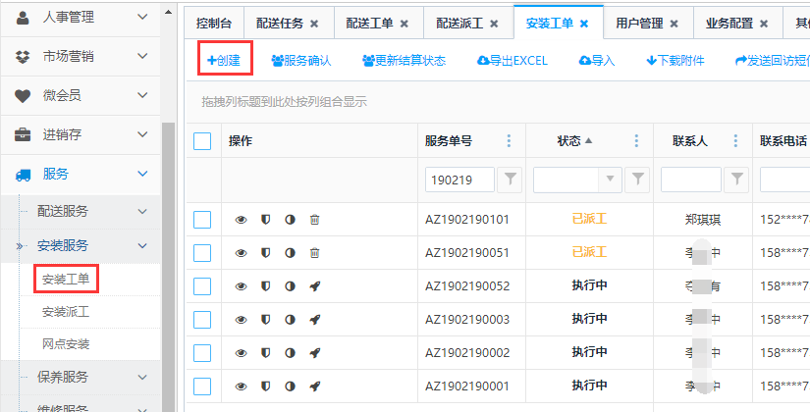The height and width of the screenshot is (412, 810).
Task: Click the filter funnel icon for 服务单号
Action: (x=511, y=180)
